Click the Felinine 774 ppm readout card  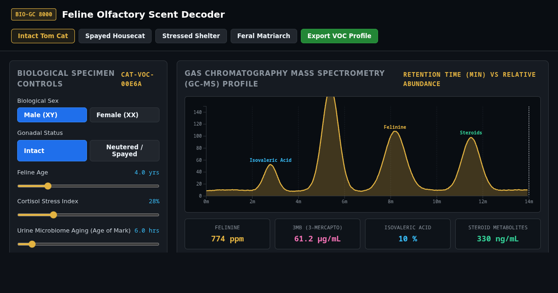[x=227, y=234]
